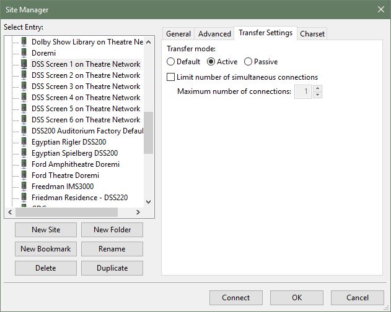Click server icon beside Egyptian Rigler DSS200
The image size is (391, 312).
24,142
